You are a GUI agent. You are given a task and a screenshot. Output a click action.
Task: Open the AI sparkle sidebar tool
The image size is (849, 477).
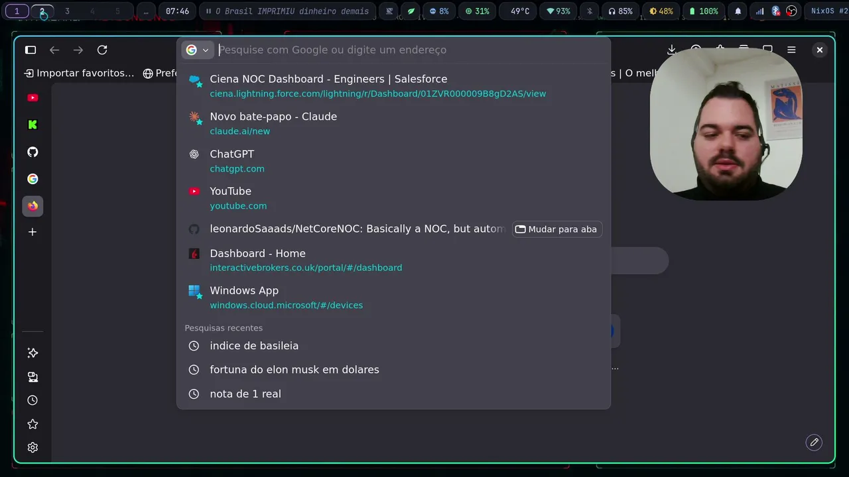click(x=33, y=353)
